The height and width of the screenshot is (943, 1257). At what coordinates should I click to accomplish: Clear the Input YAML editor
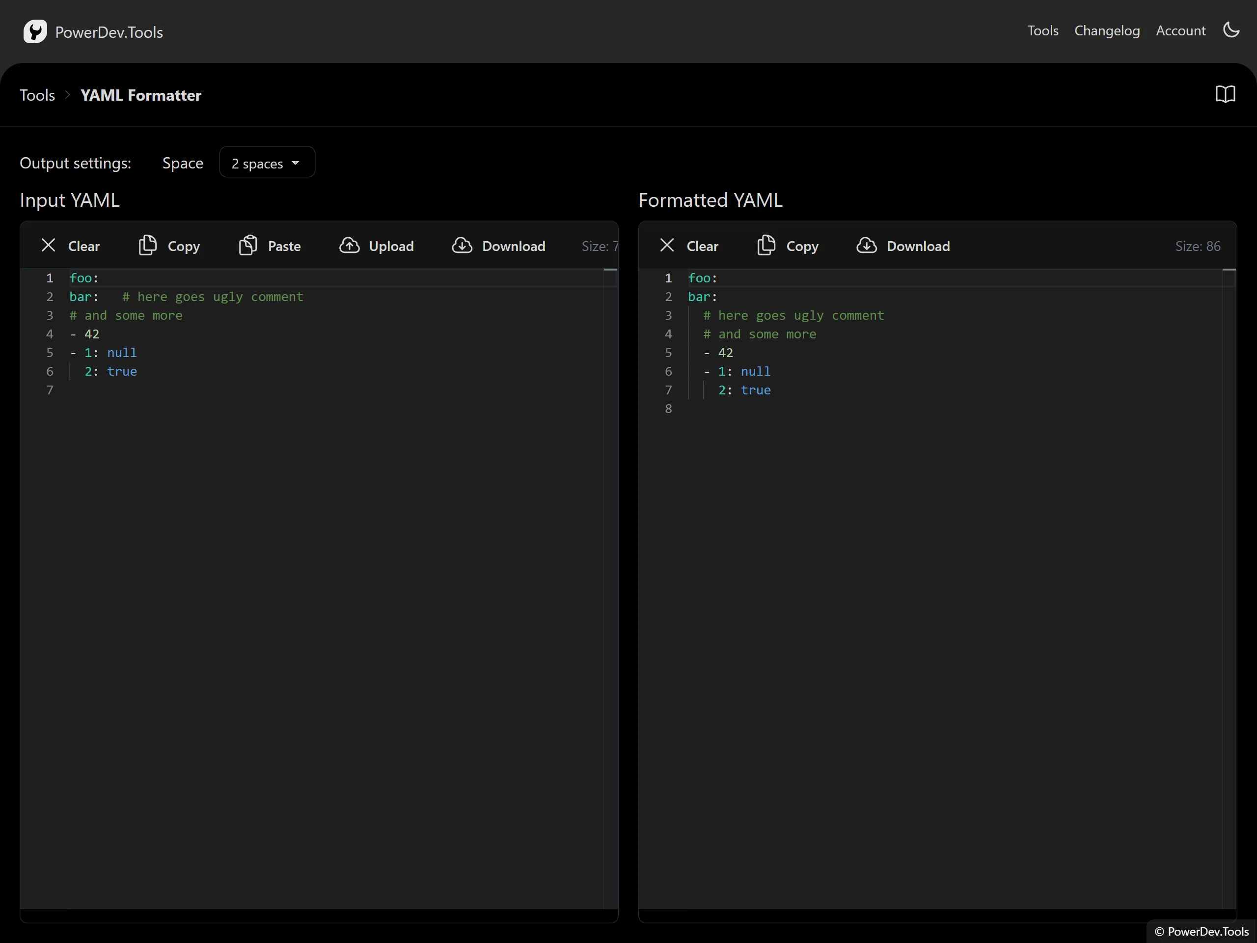click(x=71, y=246)
